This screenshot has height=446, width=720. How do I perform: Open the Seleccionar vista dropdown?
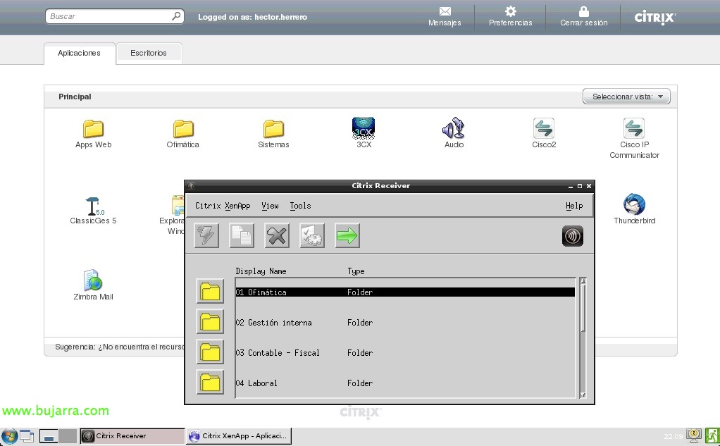click(x=626, y=97)
